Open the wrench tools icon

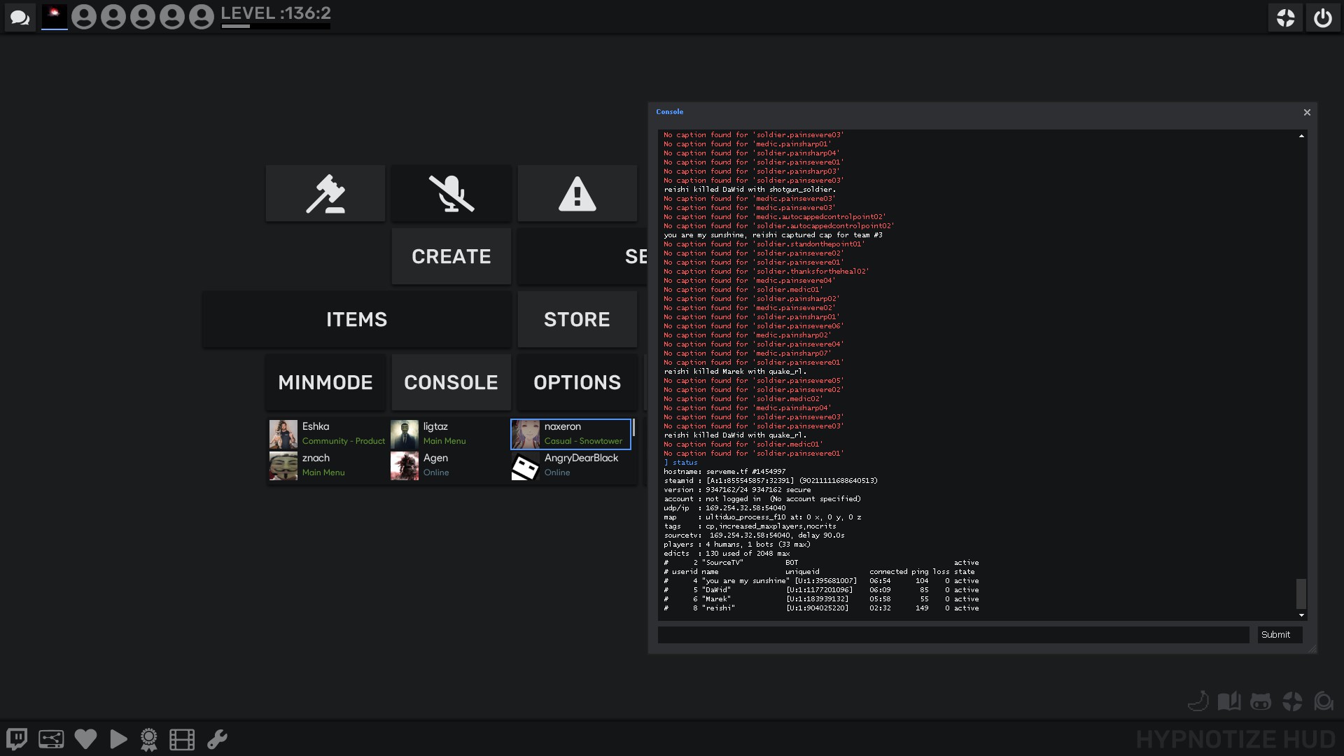click(x=217, y=739)
